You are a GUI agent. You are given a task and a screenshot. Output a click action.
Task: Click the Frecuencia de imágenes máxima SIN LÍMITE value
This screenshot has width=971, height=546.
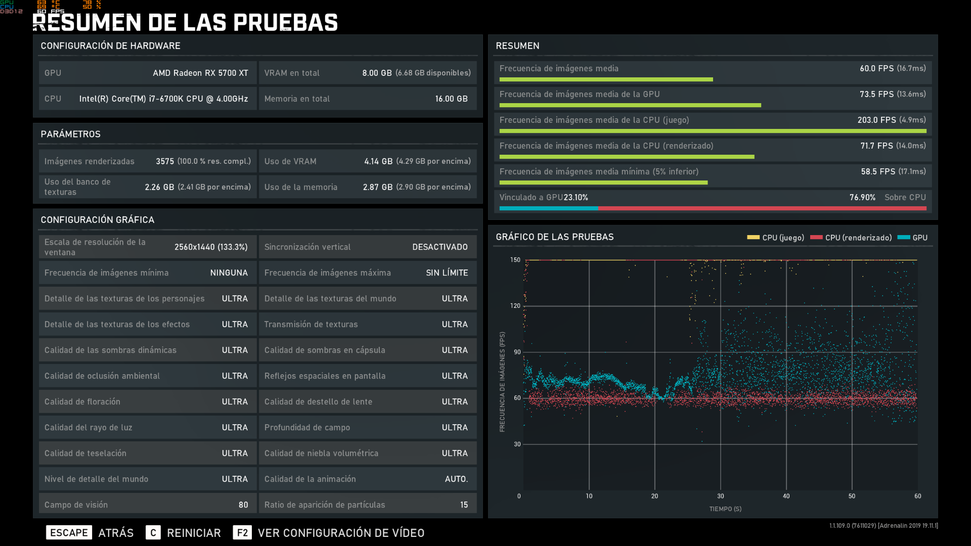click(447, 273)
